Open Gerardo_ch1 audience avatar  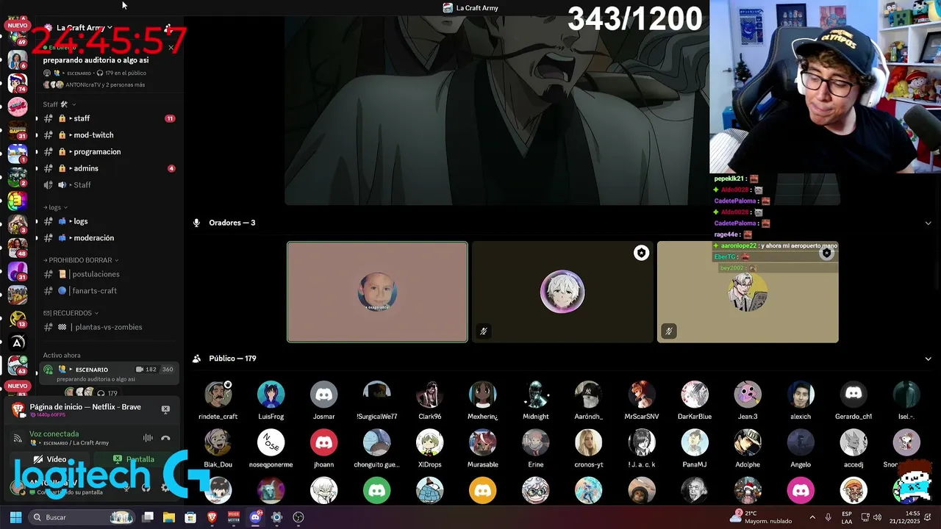[854, 395]
